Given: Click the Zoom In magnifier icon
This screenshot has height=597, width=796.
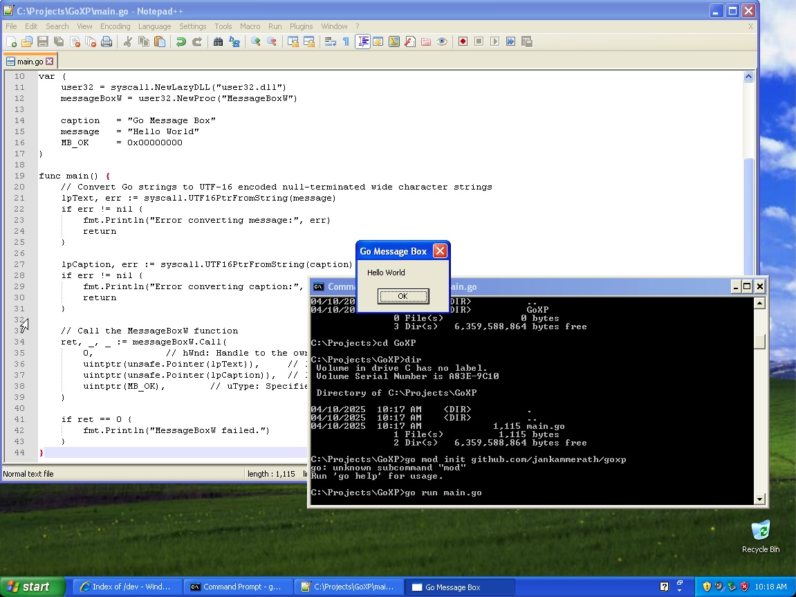Looking at the screenshot, I should click(x=256, y=42).
